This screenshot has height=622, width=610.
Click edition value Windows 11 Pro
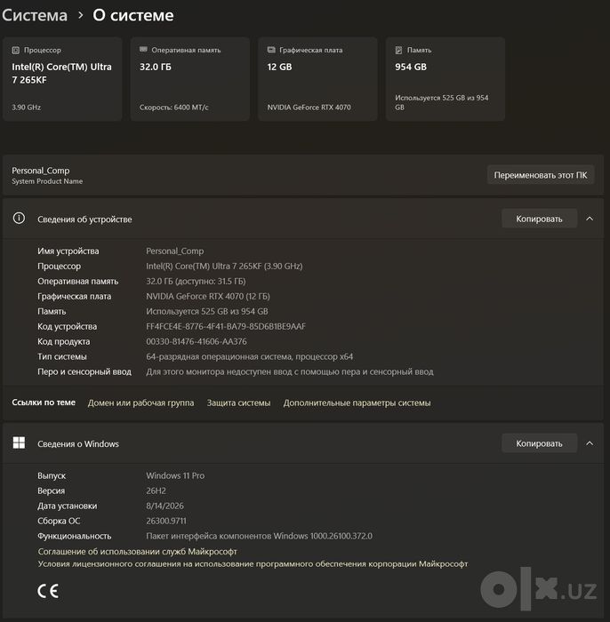coord(175,475)
